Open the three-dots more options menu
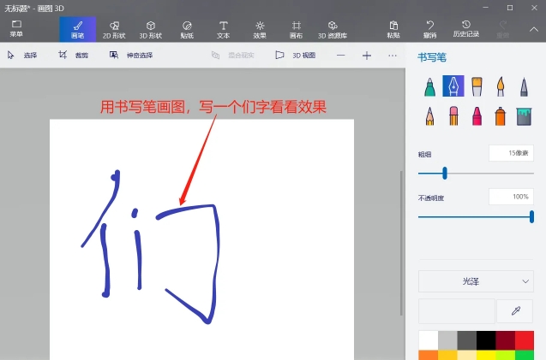This screenshot has height=360, width=546. click(393, 56)
